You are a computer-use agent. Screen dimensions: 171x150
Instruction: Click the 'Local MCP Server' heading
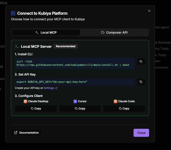click(x=36, y=46)
